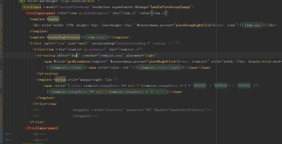Place cursor on handlePlateGroupChange handler name
Image resolution: width=282 pixels, height=144 pixels.
(x=170, y=7)
